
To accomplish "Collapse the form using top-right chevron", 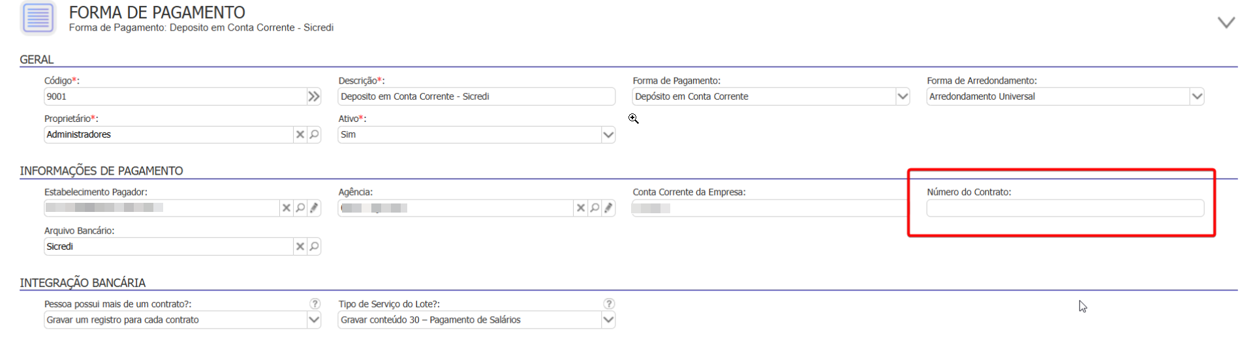I will pyautogui.click(x=1226, y=23).
